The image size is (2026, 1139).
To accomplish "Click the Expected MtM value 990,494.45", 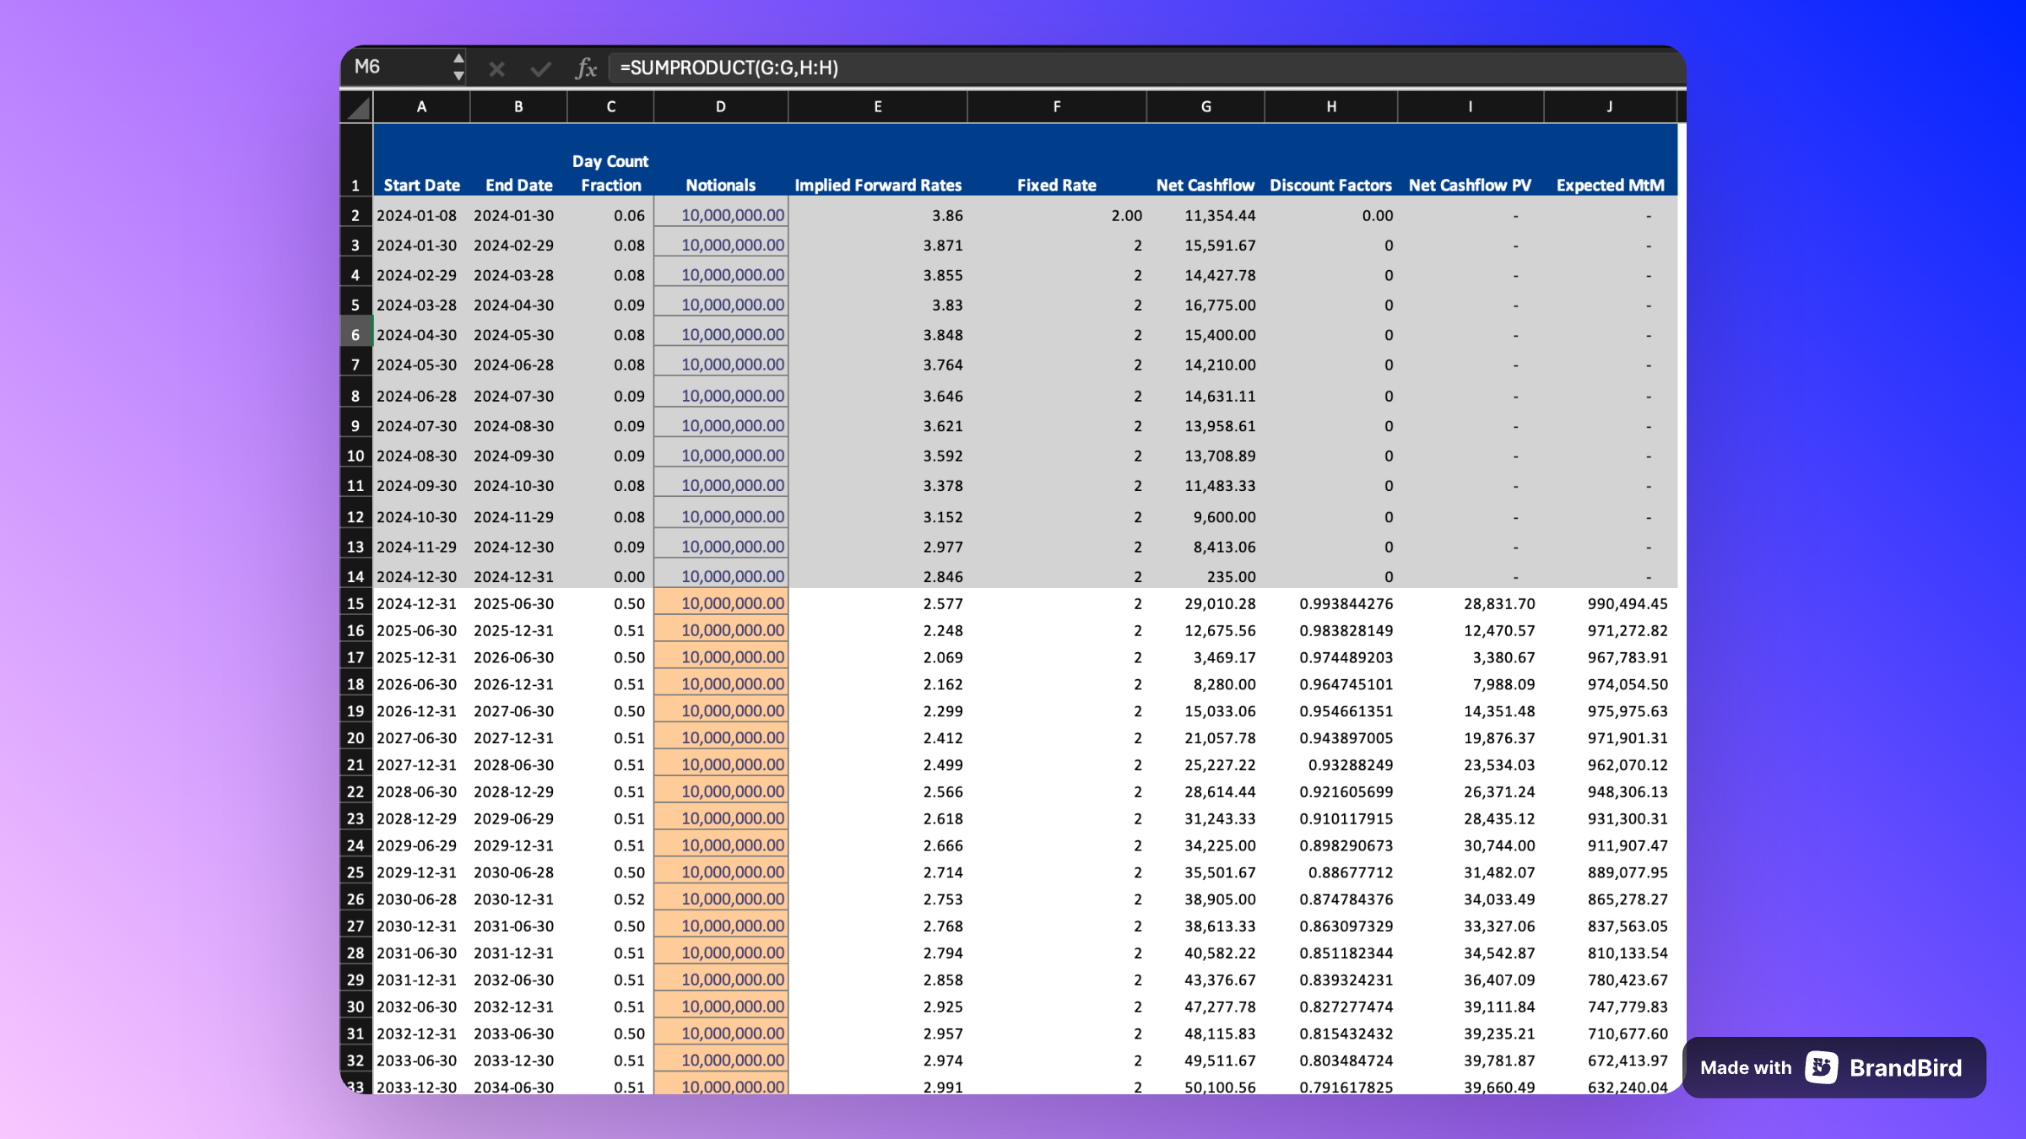I will click(1626, 604).
